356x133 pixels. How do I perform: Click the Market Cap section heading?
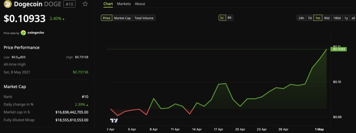coord(15,87)
